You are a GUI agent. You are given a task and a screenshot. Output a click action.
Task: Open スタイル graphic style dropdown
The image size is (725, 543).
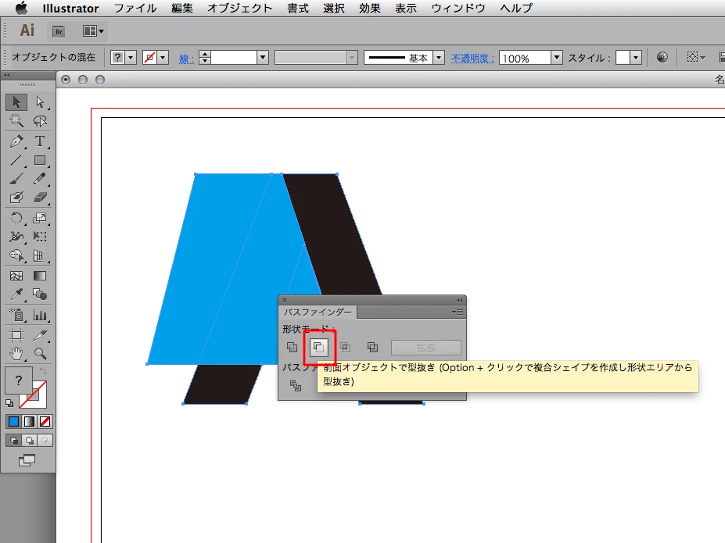pos(636,58)
